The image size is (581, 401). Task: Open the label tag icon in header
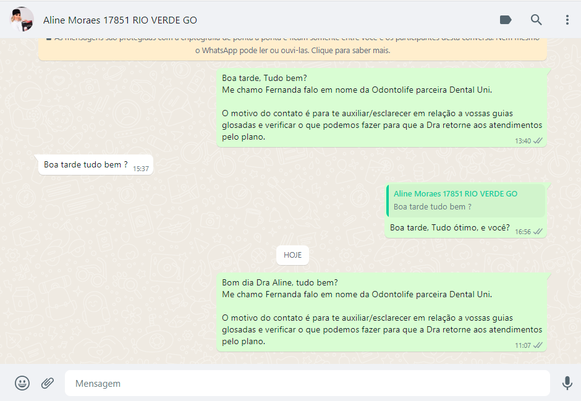(506, 20)
